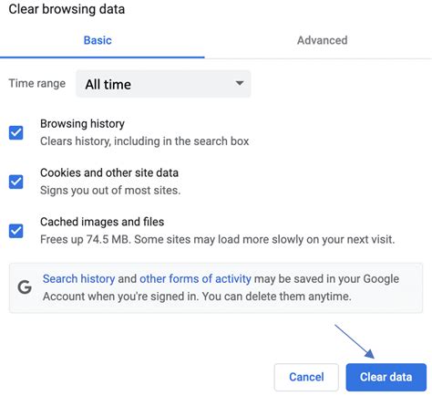432x396 pixels.
Task: Open the Search history link
Action: 78,278
